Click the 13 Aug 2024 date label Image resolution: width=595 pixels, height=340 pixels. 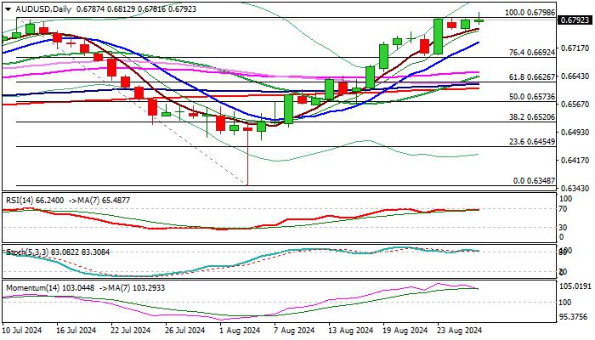pos(349,330)
